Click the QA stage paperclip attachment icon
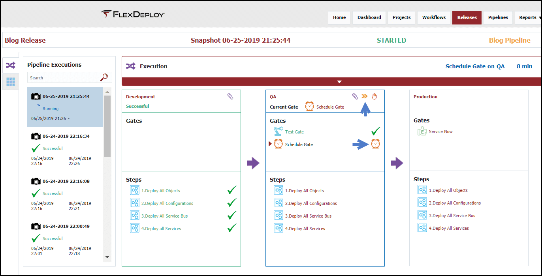The image size is (542, 276). click(x=355, y=96)
